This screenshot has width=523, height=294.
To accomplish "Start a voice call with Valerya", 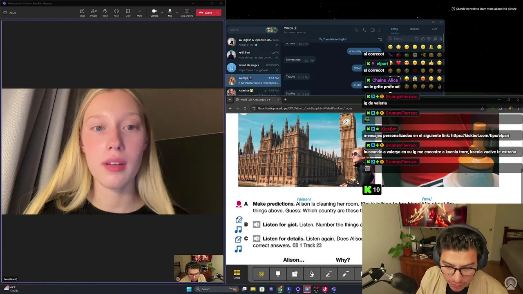I will (364, 30).
